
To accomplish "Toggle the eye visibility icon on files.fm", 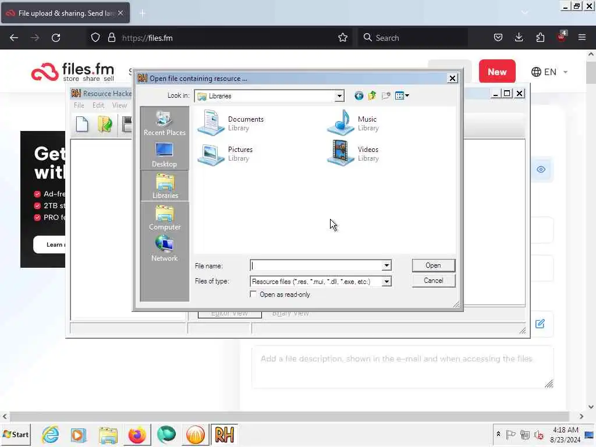I will click(541, 169).
